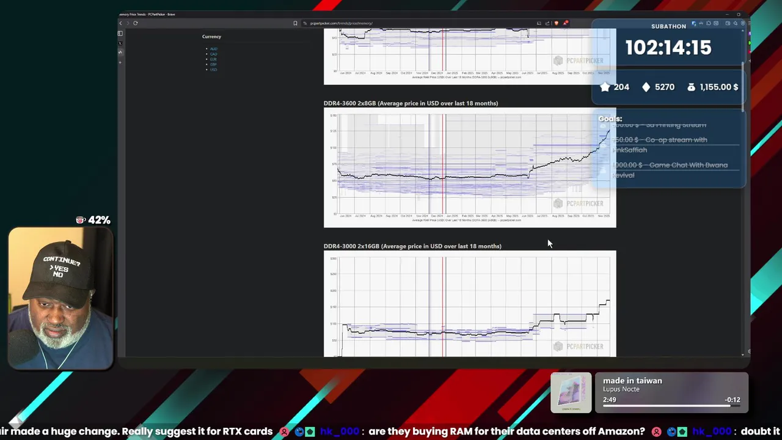
Task: Click the DDR4-3600 2x8GB price chart
Action: click(470, 167)
